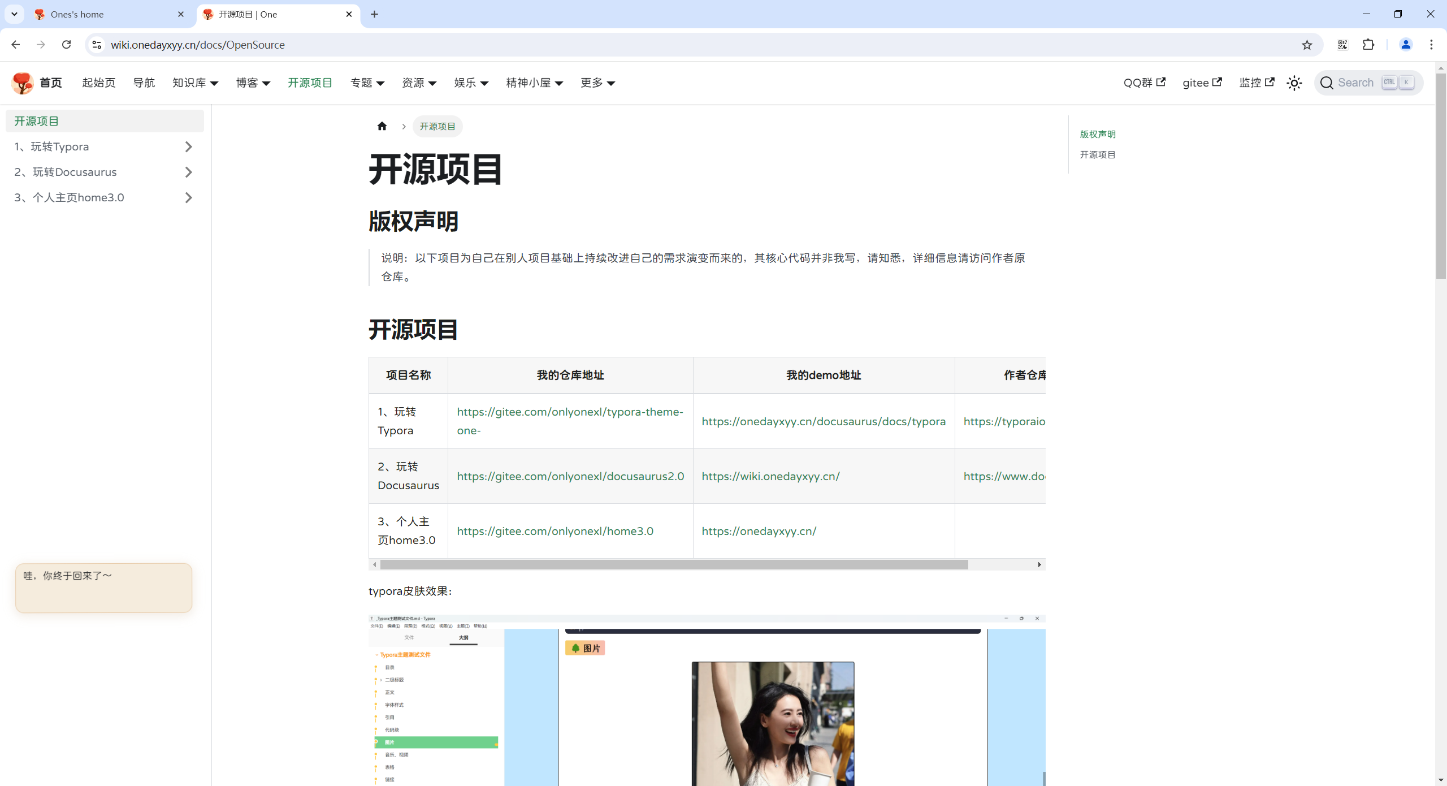This screenshot has width=1447, height=786.
Task: Open the 娱乐 dropdown menu
Action: point(471,83)
